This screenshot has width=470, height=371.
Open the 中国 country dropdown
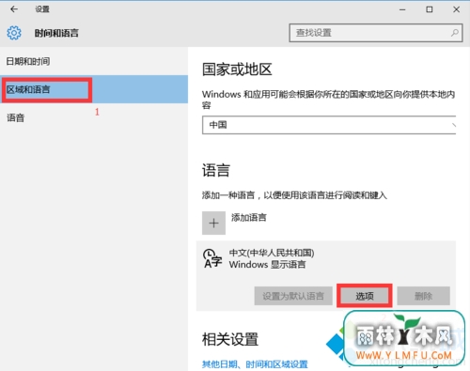tap(329, 125)
